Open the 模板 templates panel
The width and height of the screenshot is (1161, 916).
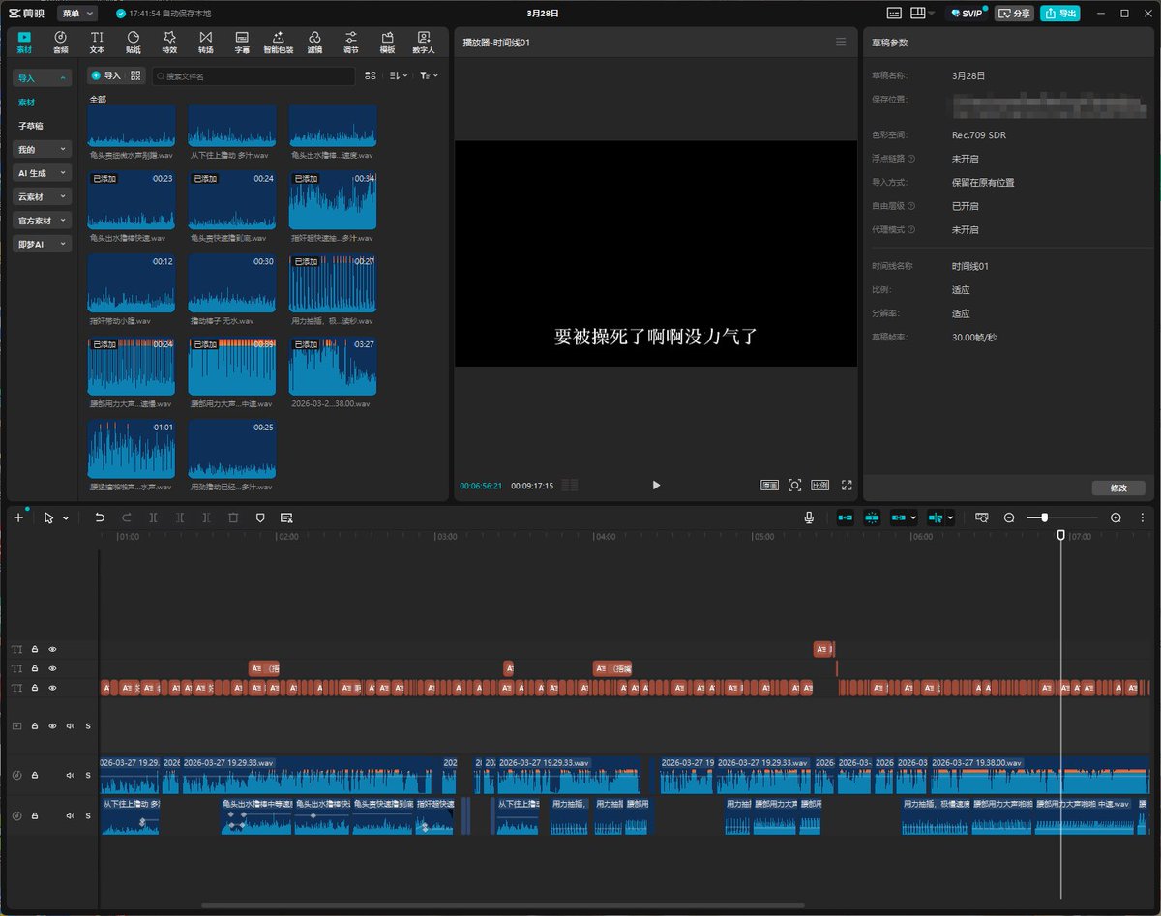387,42
